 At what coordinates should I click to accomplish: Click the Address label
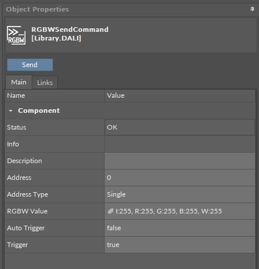click(19, 178)
